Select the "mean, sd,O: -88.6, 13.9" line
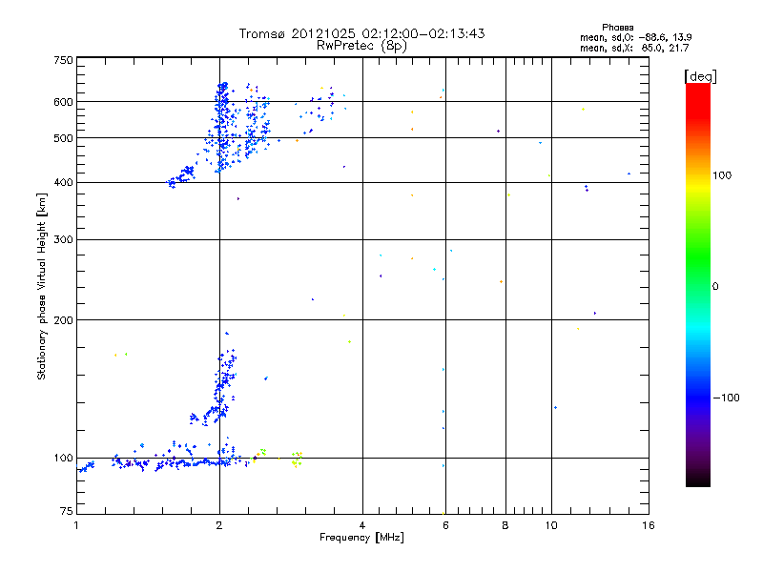 click(635, 37)
